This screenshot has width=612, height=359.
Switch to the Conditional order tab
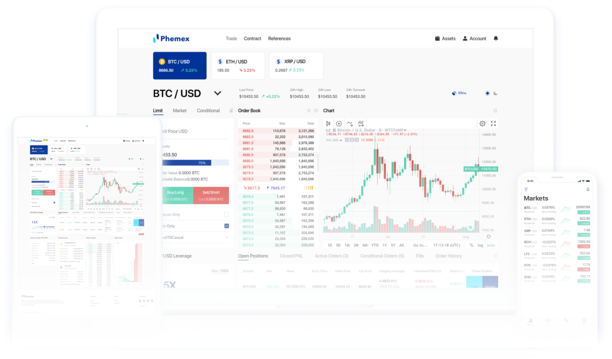208,111
